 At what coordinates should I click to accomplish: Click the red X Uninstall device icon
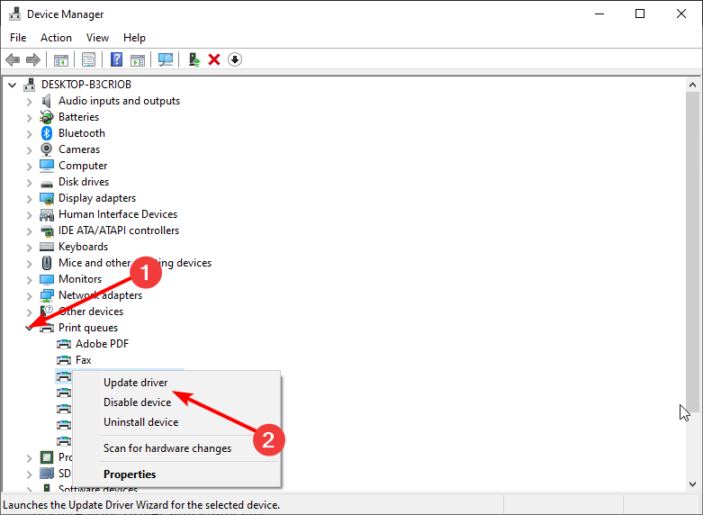tap(214, 59)
